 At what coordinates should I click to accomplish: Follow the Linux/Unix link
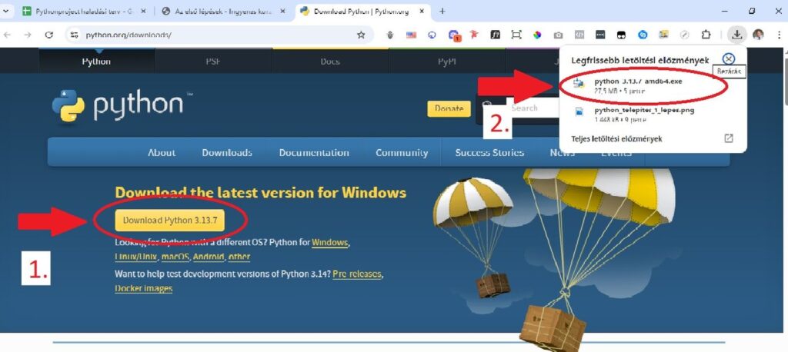tap(136, 257)
